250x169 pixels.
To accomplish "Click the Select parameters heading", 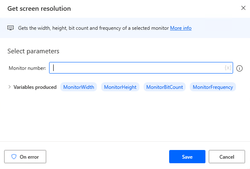I will tap(33, 51).
